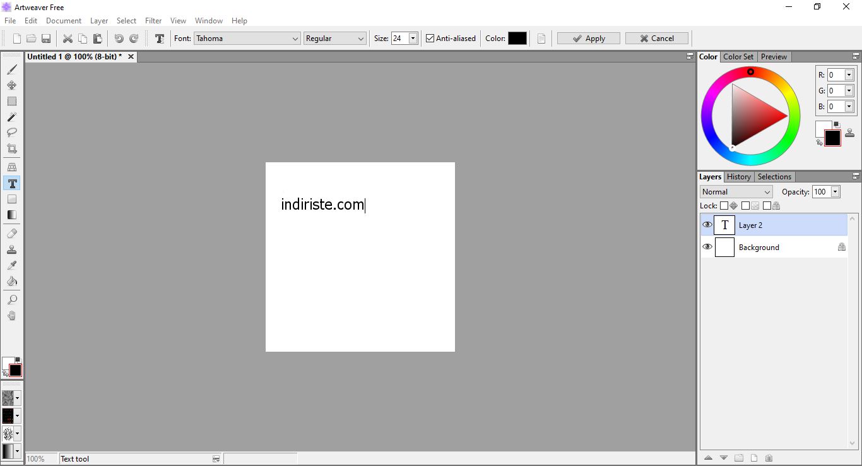The image size is (862, 466).
Task: Open the gradient selector dropdown in toolbox
Action: tap(18, 451)
